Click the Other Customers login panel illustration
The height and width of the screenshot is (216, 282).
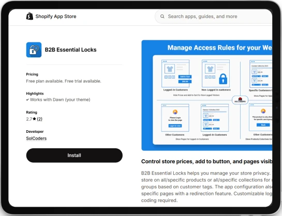(x=175, y=118)
